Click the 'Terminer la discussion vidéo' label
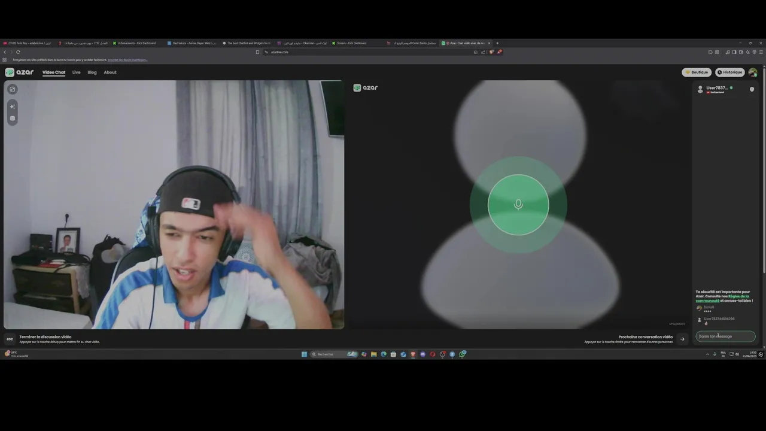766x431 pixels. (45, 337)
